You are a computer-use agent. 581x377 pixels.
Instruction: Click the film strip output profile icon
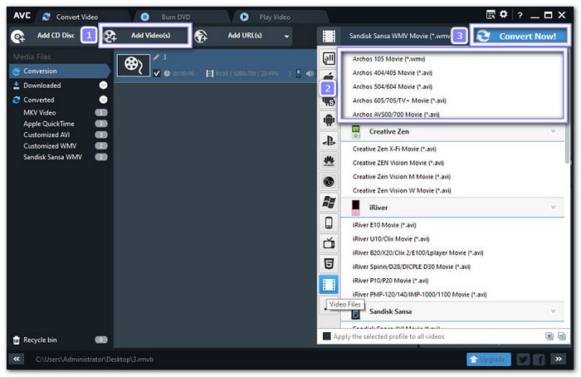pyautogui.click(x=329, y=37)
